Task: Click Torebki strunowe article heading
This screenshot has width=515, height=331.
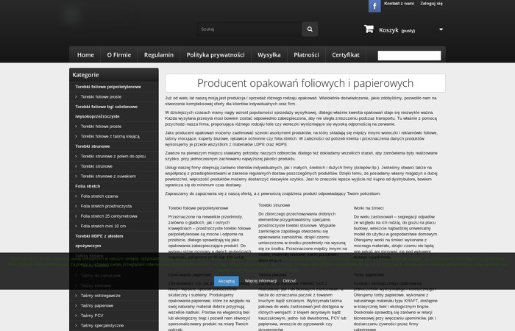Action: 274,205
